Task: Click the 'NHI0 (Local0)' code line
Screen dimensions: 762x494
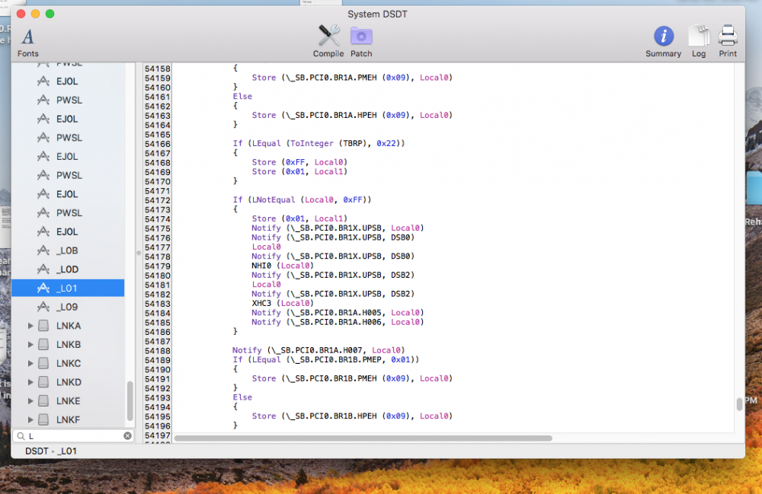Action: [283, 266]
